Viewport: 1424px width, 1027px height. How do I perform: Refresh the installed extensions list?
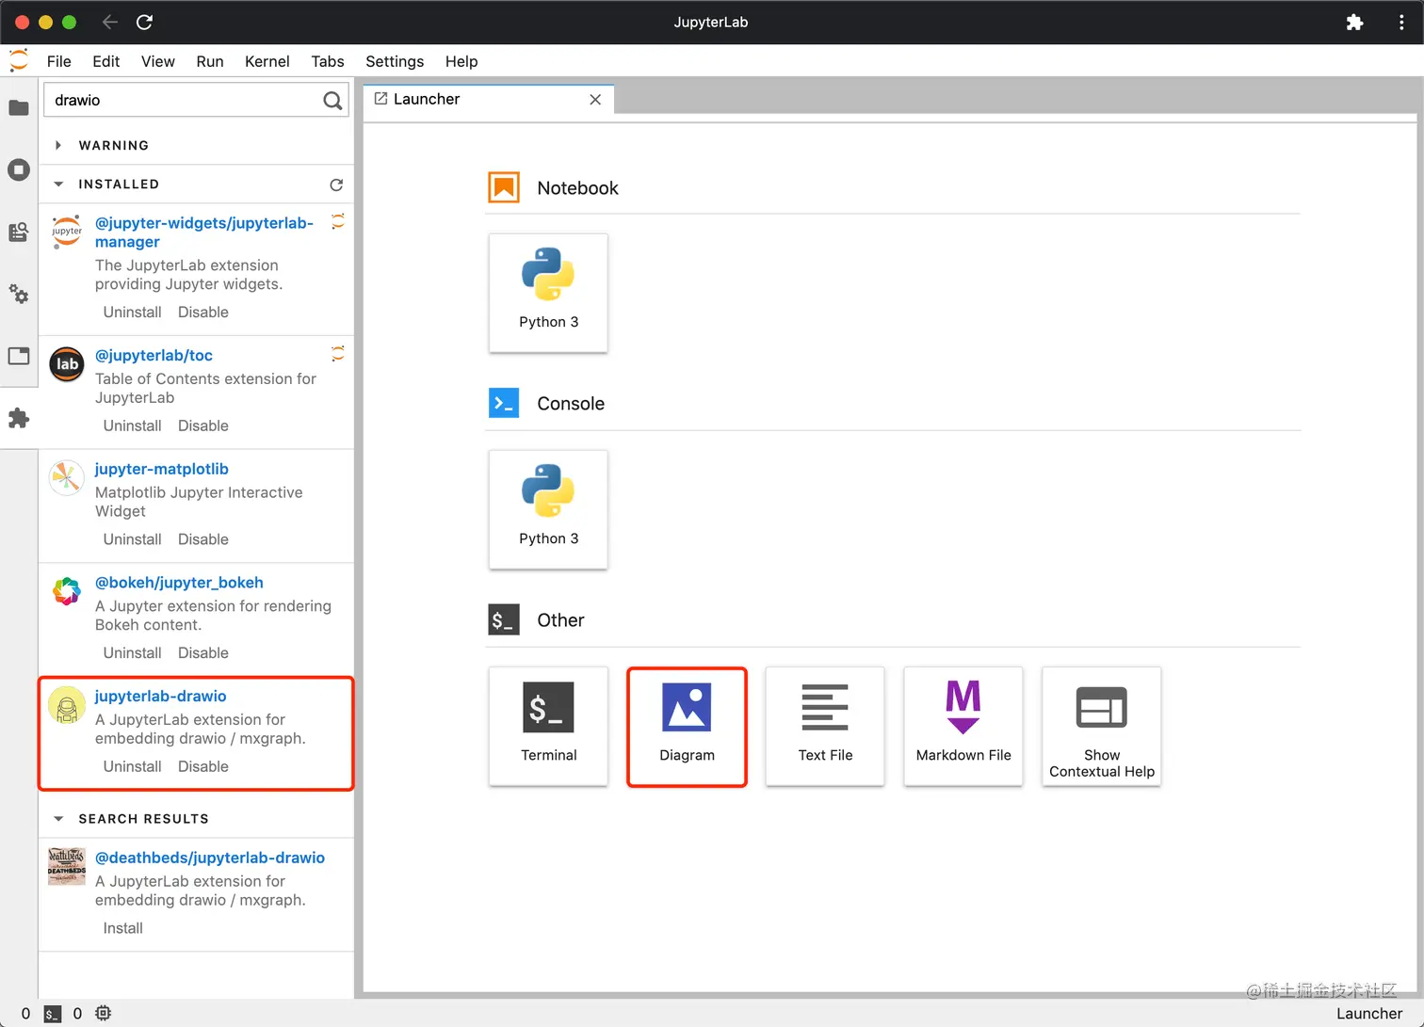pyautogui.click(x=336, y=185)
